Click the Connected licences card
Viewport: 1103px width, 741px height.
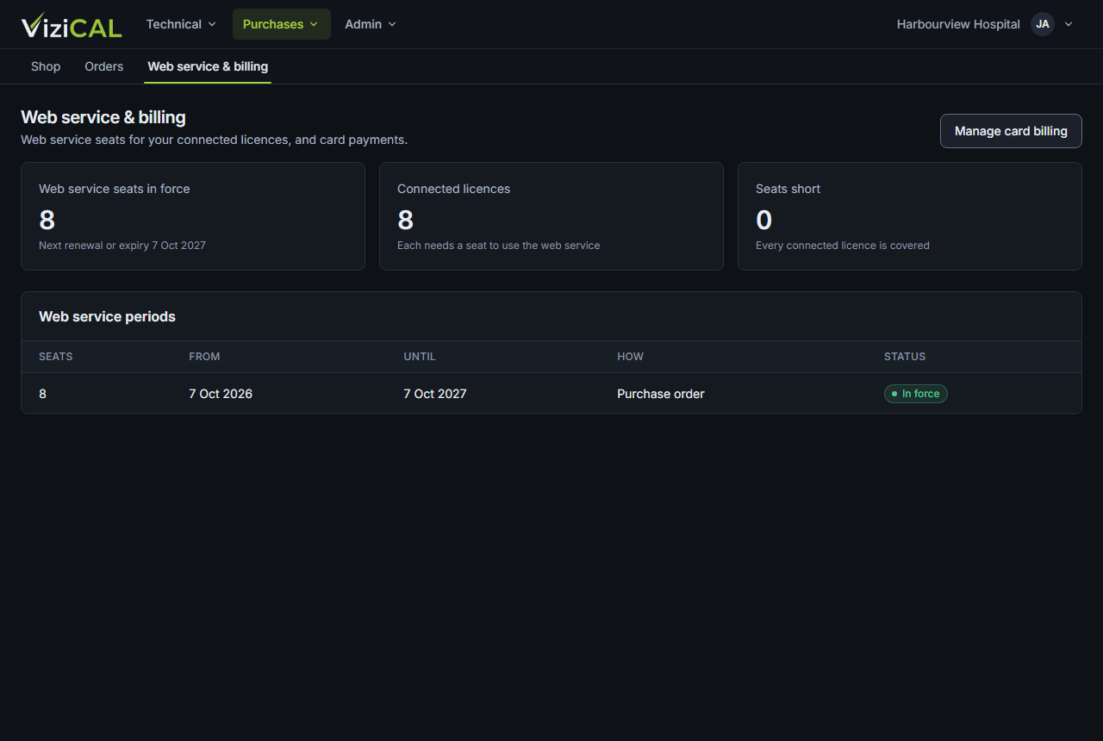[551, 216]
